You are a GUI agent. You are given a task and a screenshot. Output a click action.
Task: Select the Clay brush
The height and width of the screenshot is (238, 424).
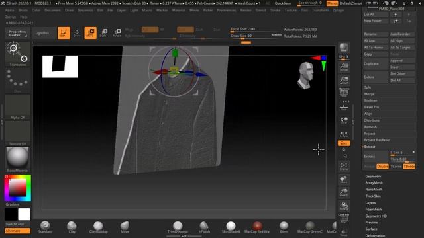72,227
